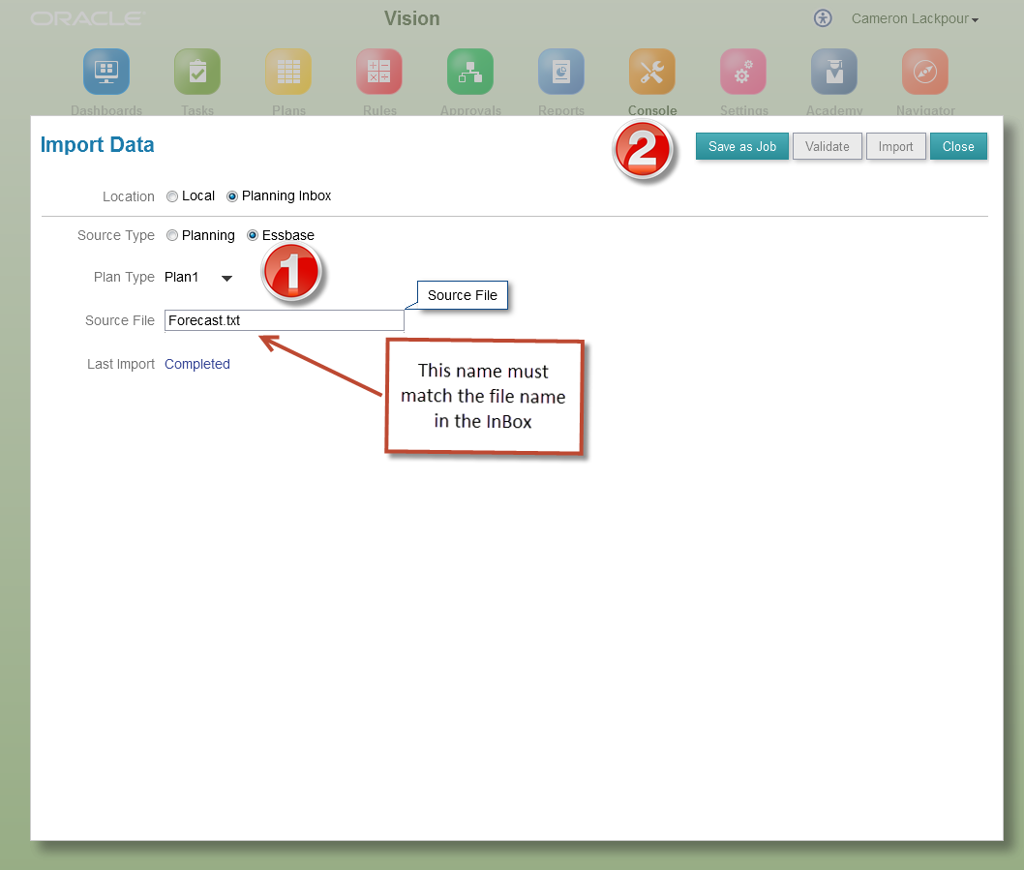Click the Last Import label
Viewport: 1024px width, 870px height.
tap(121, 364)
